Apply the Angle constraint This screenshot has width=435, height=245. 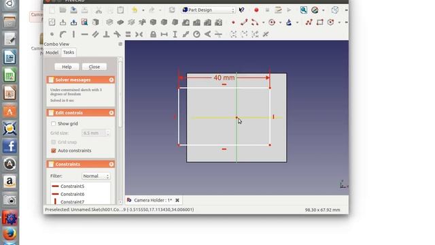pyautogui.click(x=207, y=34)
